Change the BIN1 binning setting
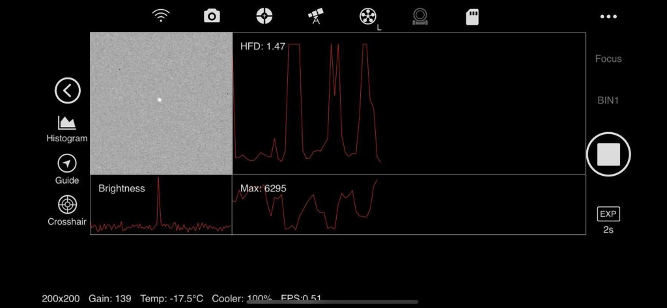The width and height of the screenshot is (667, 308). pyautogui.click(x=608, y=100)
